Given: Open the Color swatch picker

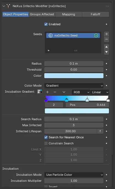Looking at the screenshot, I should 74,76.
